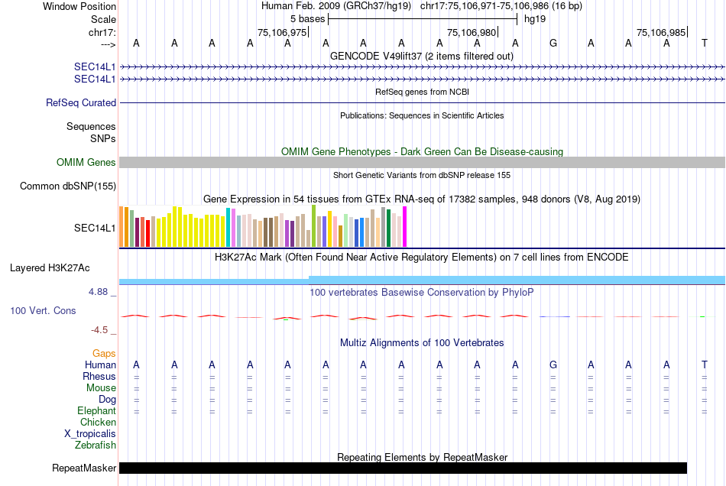Click the '--->' strand direction arrow label
The height and width of the screenshot is (486, 726).
pos(108,44)
